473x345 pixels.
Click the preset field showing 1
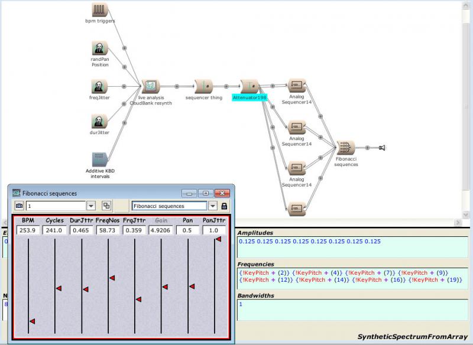point(56,206)
